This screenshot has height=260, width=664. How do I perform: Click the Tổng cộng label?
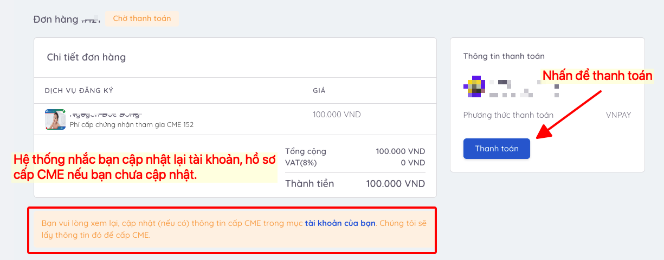(x=306, y=151)
